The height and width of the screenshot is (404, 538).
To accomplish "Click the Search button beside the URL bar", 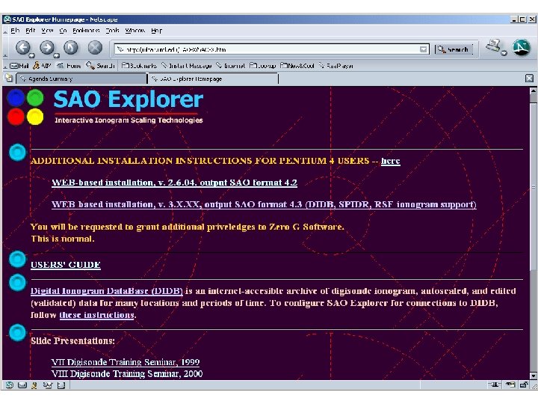I will click(454, 49).
